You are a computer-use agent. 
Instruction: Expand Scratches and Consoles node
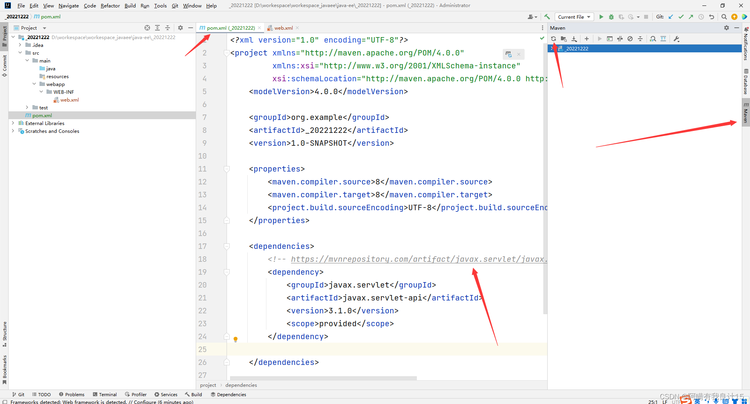(13, 131)
